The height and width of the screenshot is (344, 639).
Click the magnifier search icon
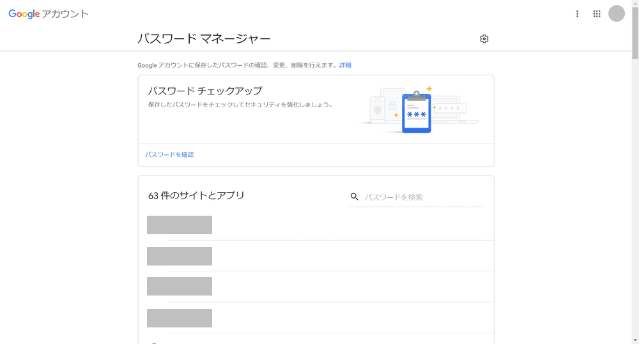pos(354,197)
